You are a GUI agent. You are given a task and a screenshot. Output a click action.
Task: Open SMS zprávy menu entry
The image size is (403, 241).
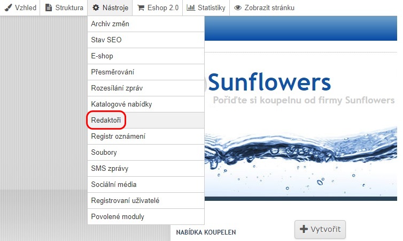tap(146, 168)
